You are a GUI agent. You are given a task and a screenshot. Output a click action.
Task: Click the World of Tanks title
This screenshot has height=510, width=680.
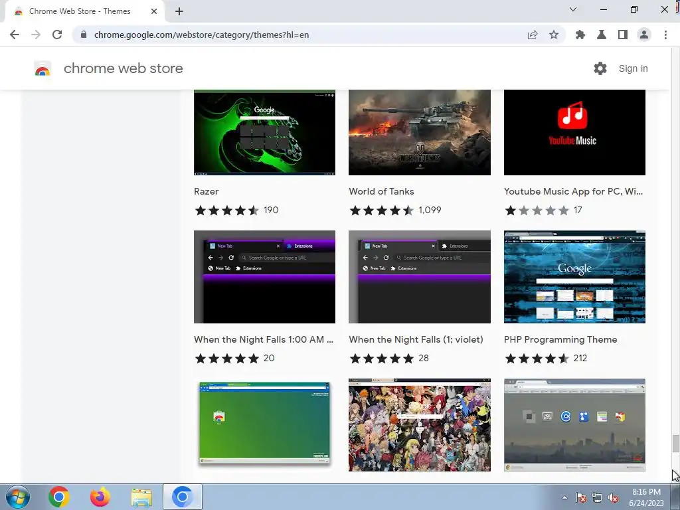pyautogui.click(x=381, y=192)
